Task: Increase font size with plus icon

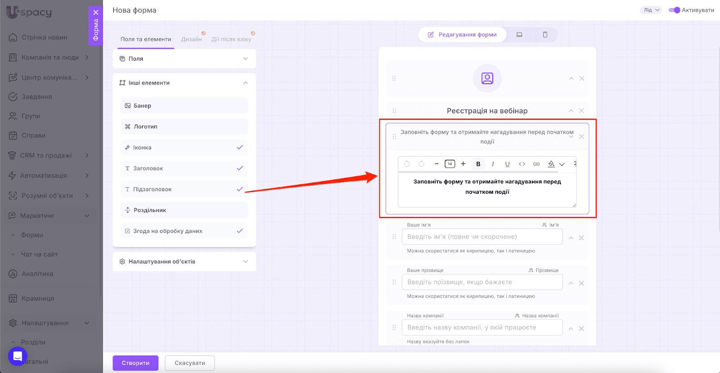Action: coord(463,164)
